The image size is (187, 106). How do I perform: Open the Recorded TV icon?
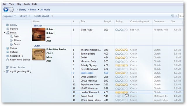(x=8, y=56)
